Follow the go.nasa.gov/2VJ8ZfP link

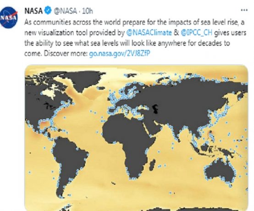120,53
